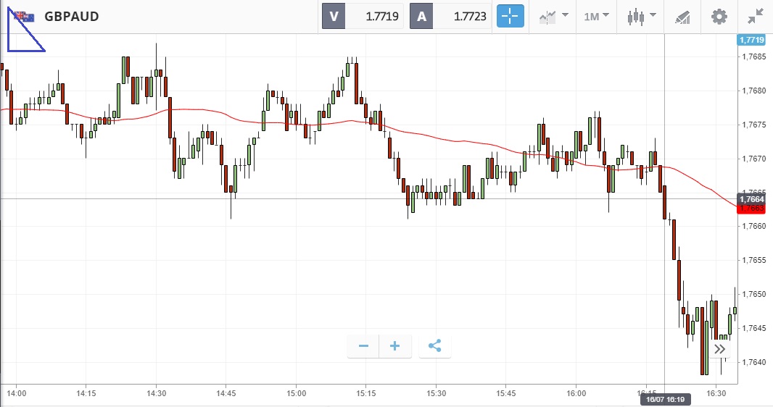Zoom in chart with plus button

395,346
